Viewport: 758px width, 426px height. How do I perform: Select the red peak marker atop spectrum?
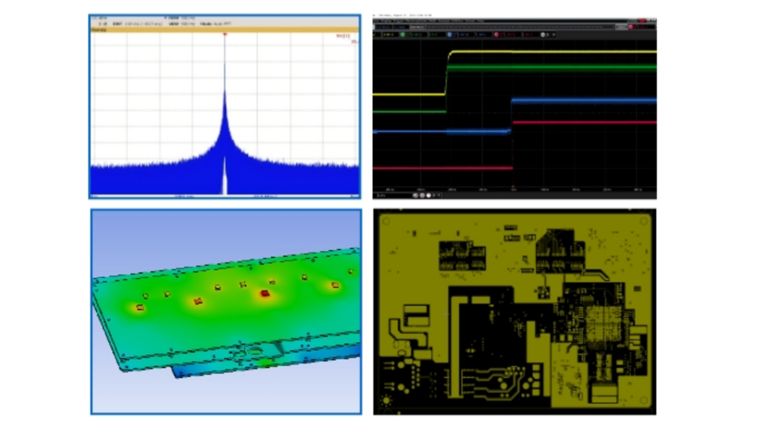[x=225, y=35]
